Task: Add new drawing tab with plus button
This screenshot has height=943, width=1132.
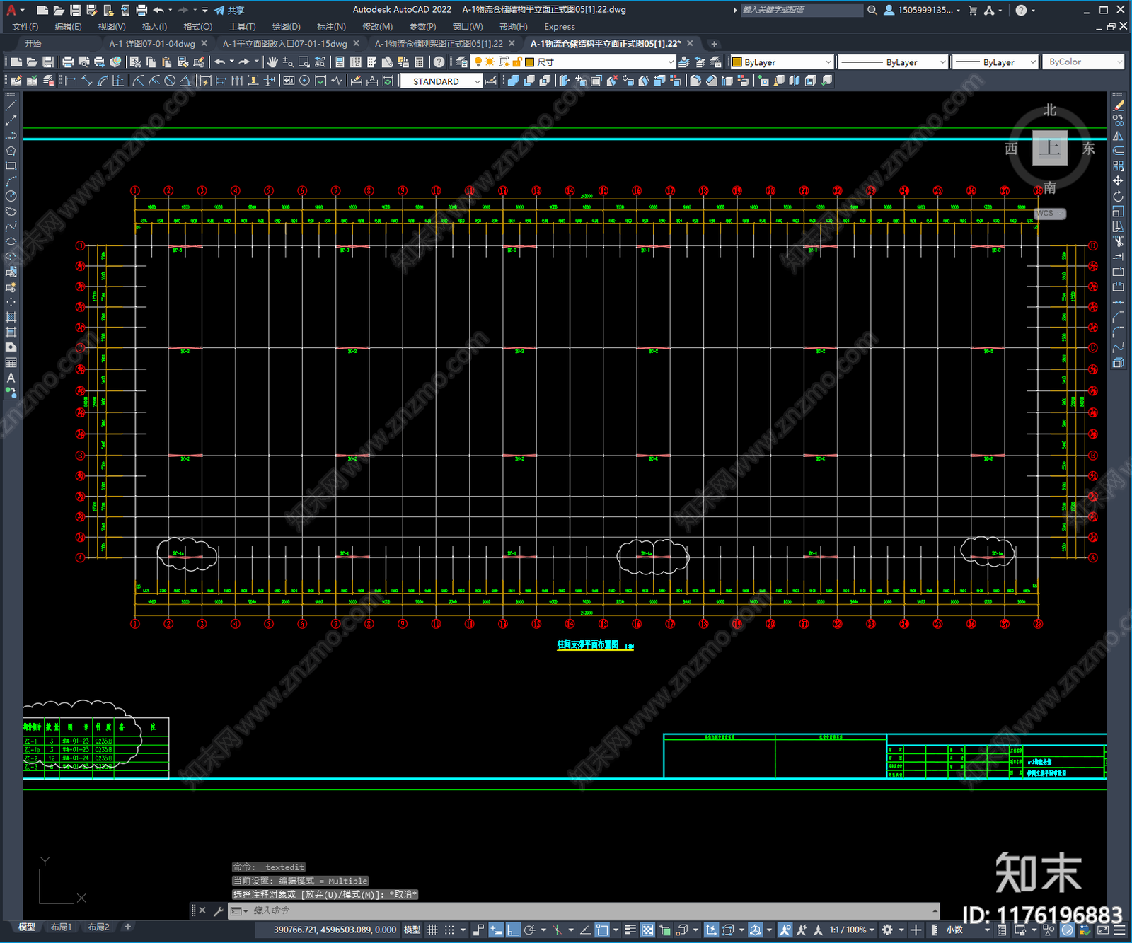Action: [x=714, y=43]
